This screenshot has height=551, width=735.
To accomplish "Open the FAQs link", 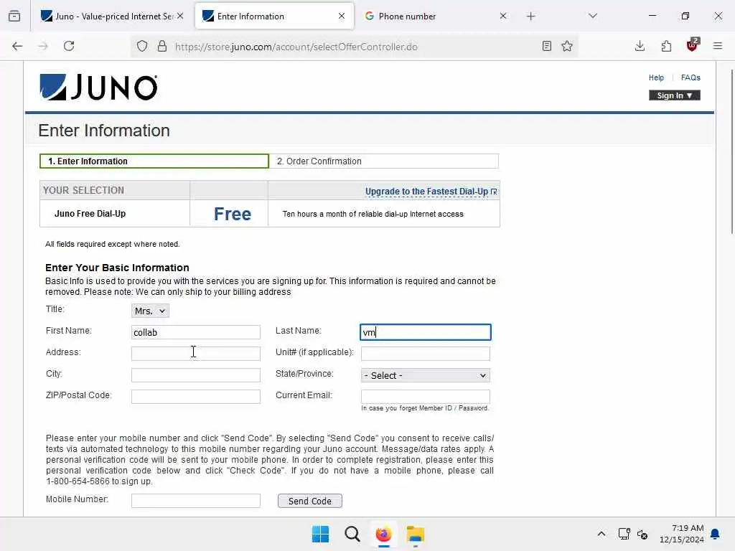I will click(690, 77).
